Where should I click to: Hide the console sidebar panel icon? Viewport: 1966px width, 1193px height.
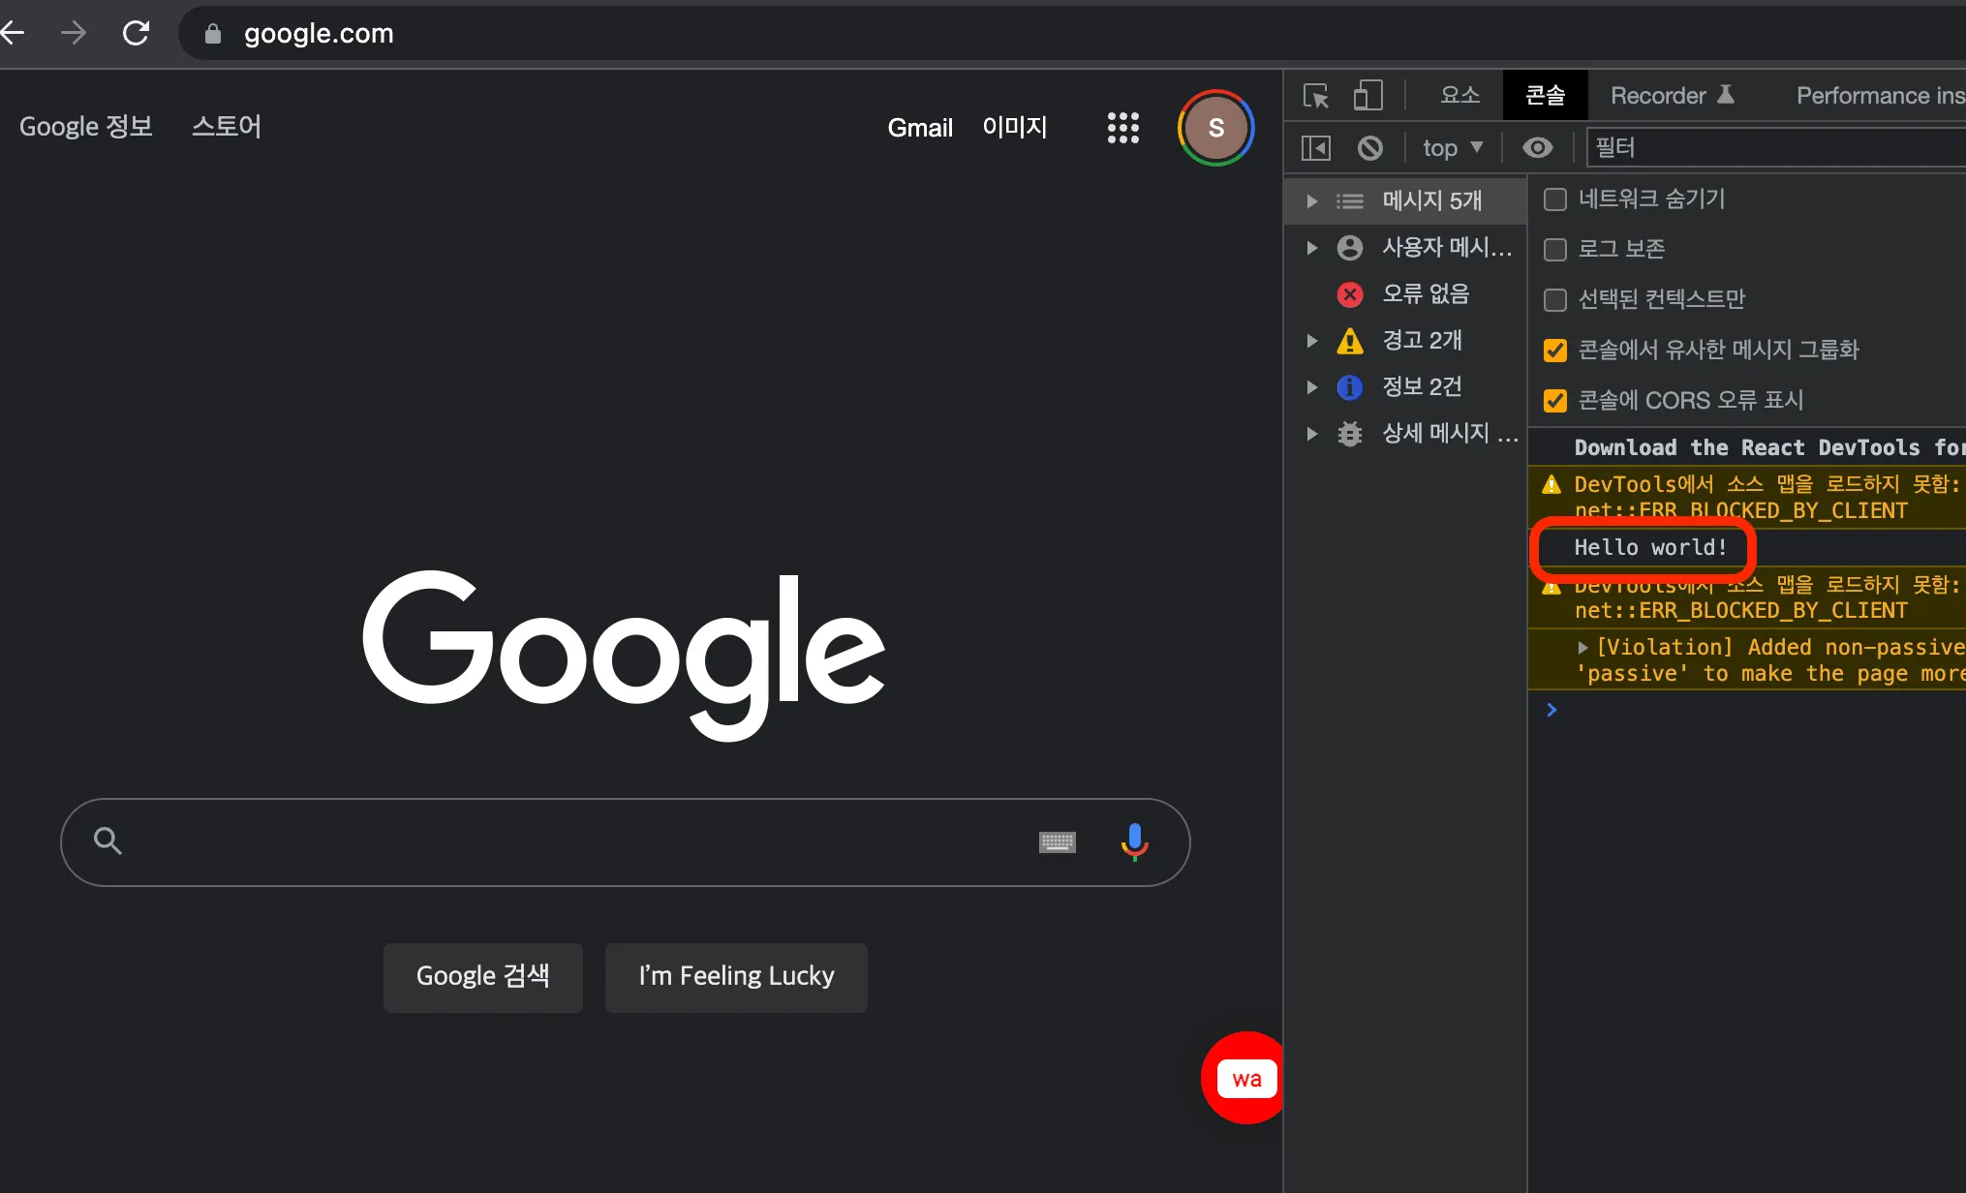tap(1315, 147)
